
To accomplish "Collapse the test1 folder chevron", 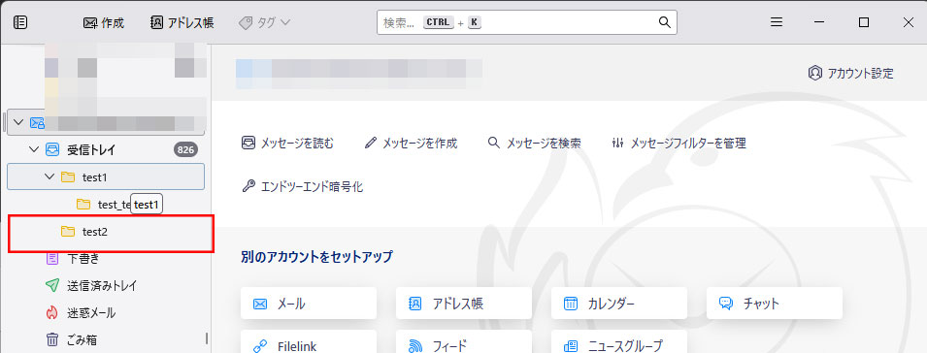I will 50,176.
